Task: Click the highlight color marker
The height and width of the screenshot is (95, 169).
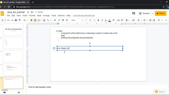Action: tap(114, 20)
